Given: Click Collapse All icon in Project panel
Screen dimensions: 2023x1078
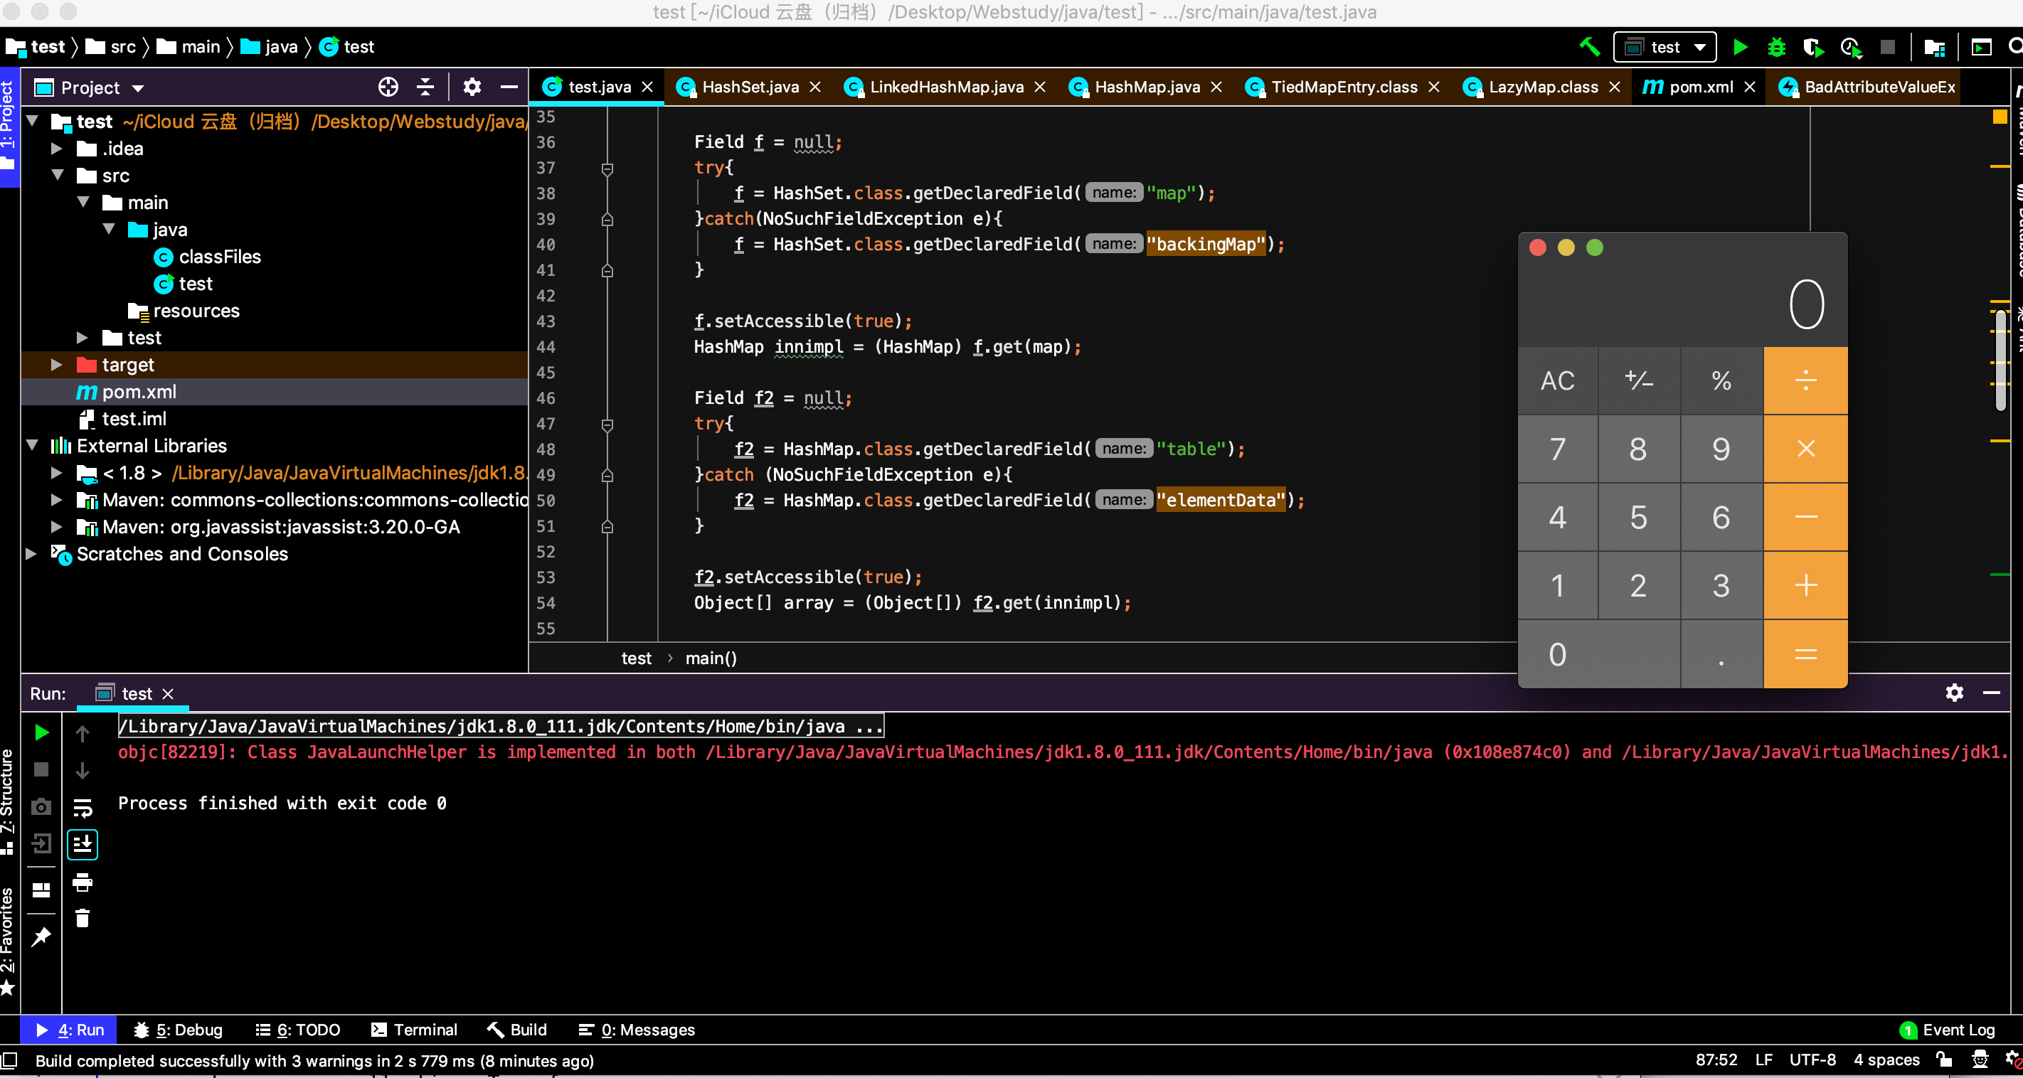Looking at the screenshot, I should pyautogui.click(x=425, y=87).
